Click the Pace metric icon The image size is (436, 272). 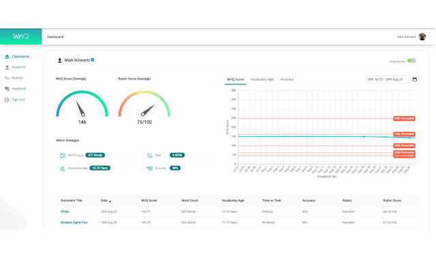149,155
